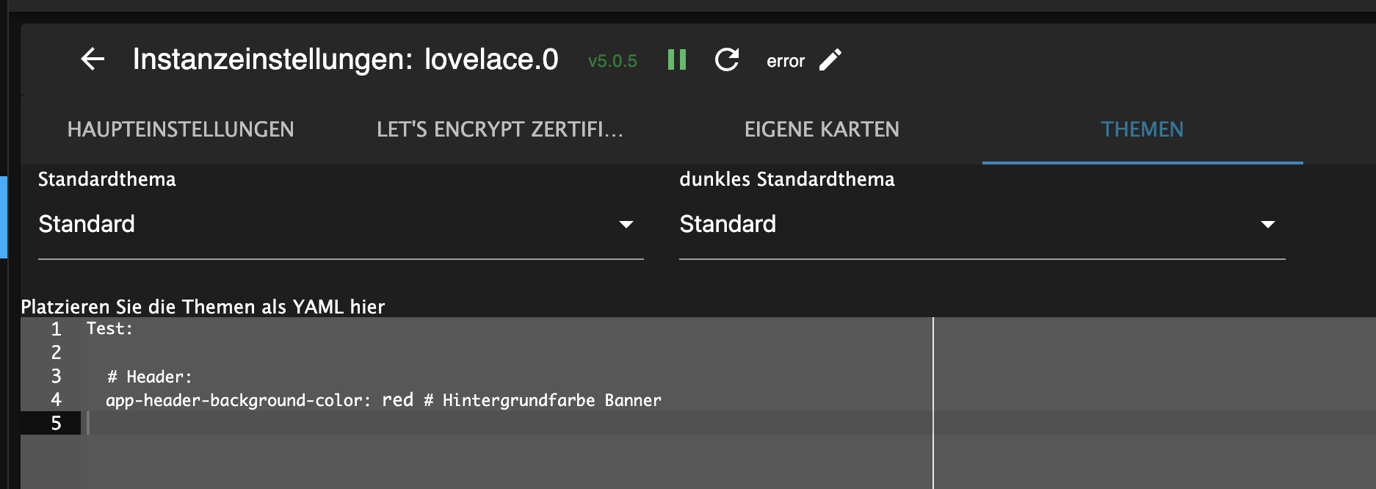Select the LET'S ENCRYPT ZERTIFI... tab
This screenshot has height=489, width=1376.
(501, 129)
